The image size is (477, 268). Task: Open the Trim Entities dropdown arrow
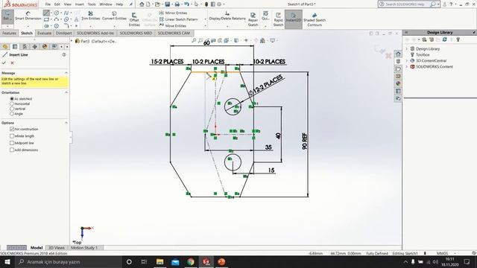90,26
